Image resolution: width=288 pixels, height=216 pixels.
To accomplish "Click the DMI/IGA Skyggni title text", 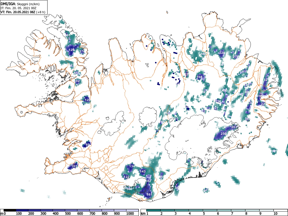I will (20, 4).
